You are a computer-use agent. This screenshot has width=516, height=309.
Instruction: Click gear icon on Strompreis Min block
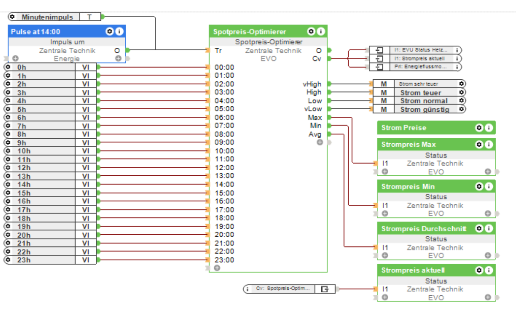(x=480, y=186)
